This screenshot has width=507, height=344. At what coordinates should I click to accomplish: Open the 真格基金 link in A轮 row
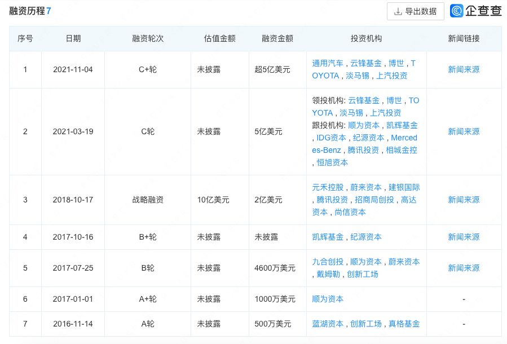coord(403,324)
